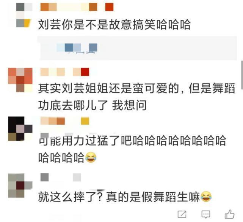The width and height of the screenshot is (243, 222).
Task: Click the red badge beside second username
Action: tap(85, 72)
